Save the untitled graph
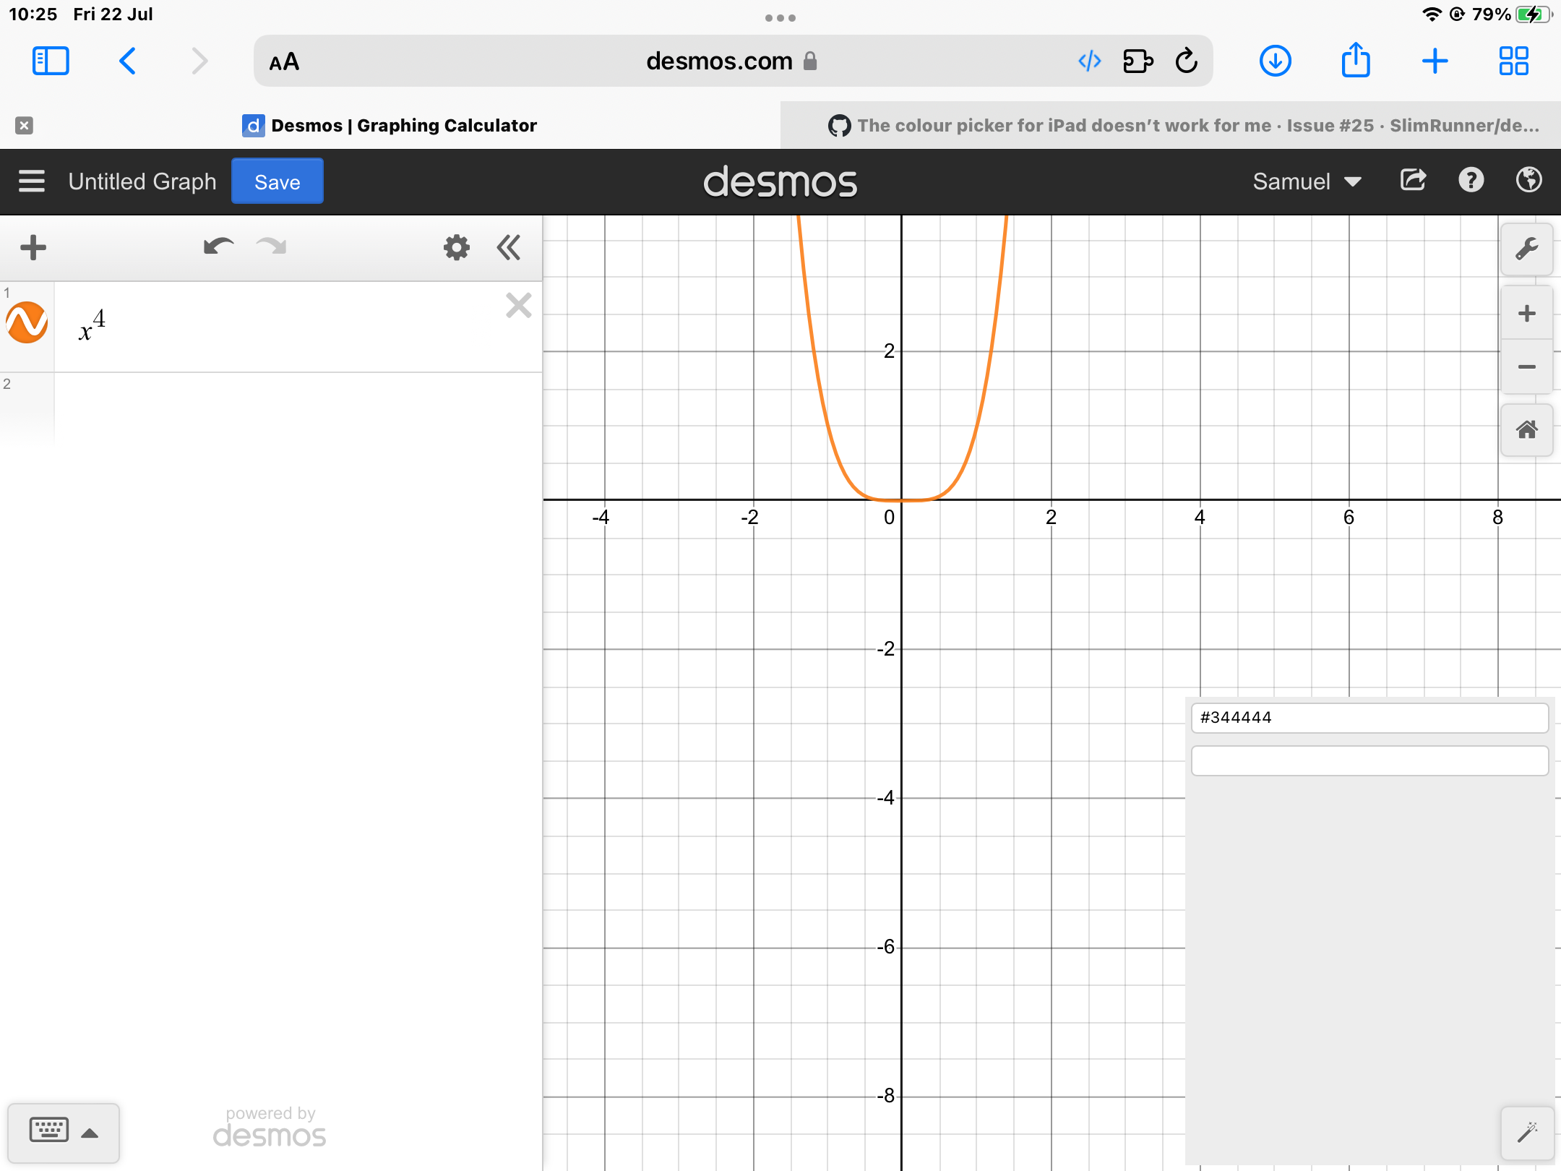The width and height of the screenshot is (1561, 1171). point(277,181)
